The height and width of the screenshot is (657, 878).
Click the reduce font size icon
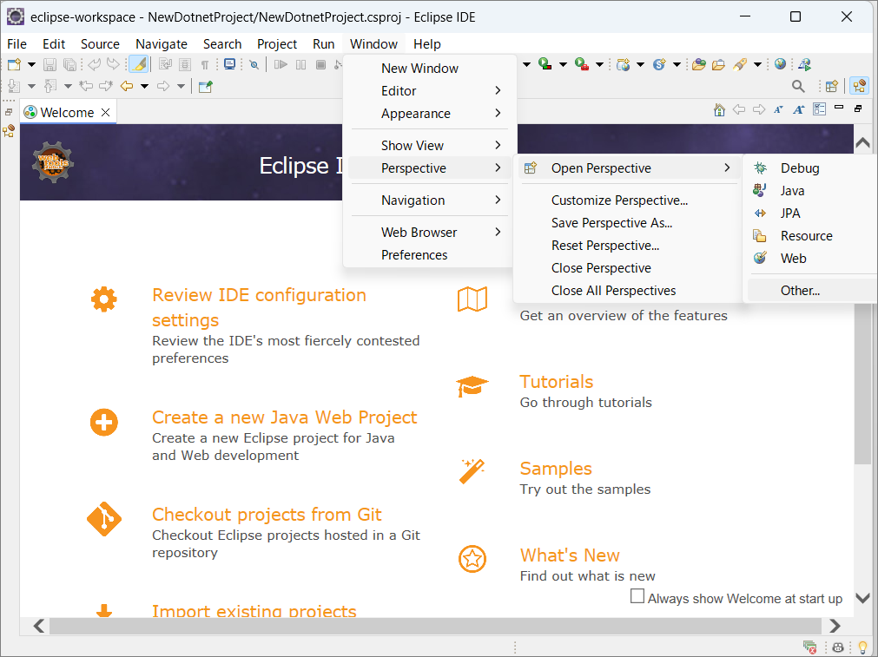778,109
